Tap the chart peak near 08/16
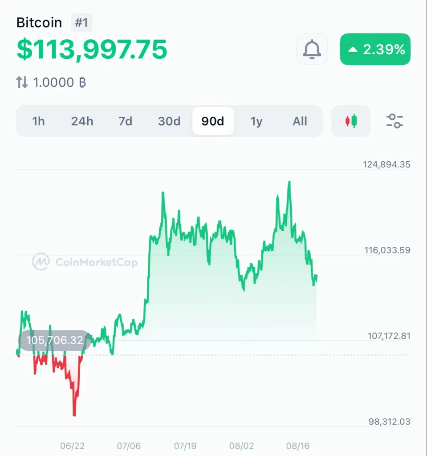Screen dimensions: 427x456 click(x=289, y=183)
